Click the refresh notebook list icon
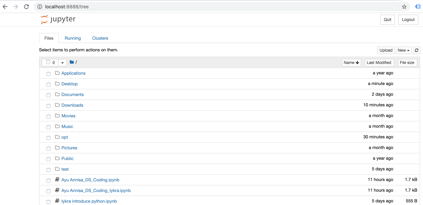 coord(416,50)
